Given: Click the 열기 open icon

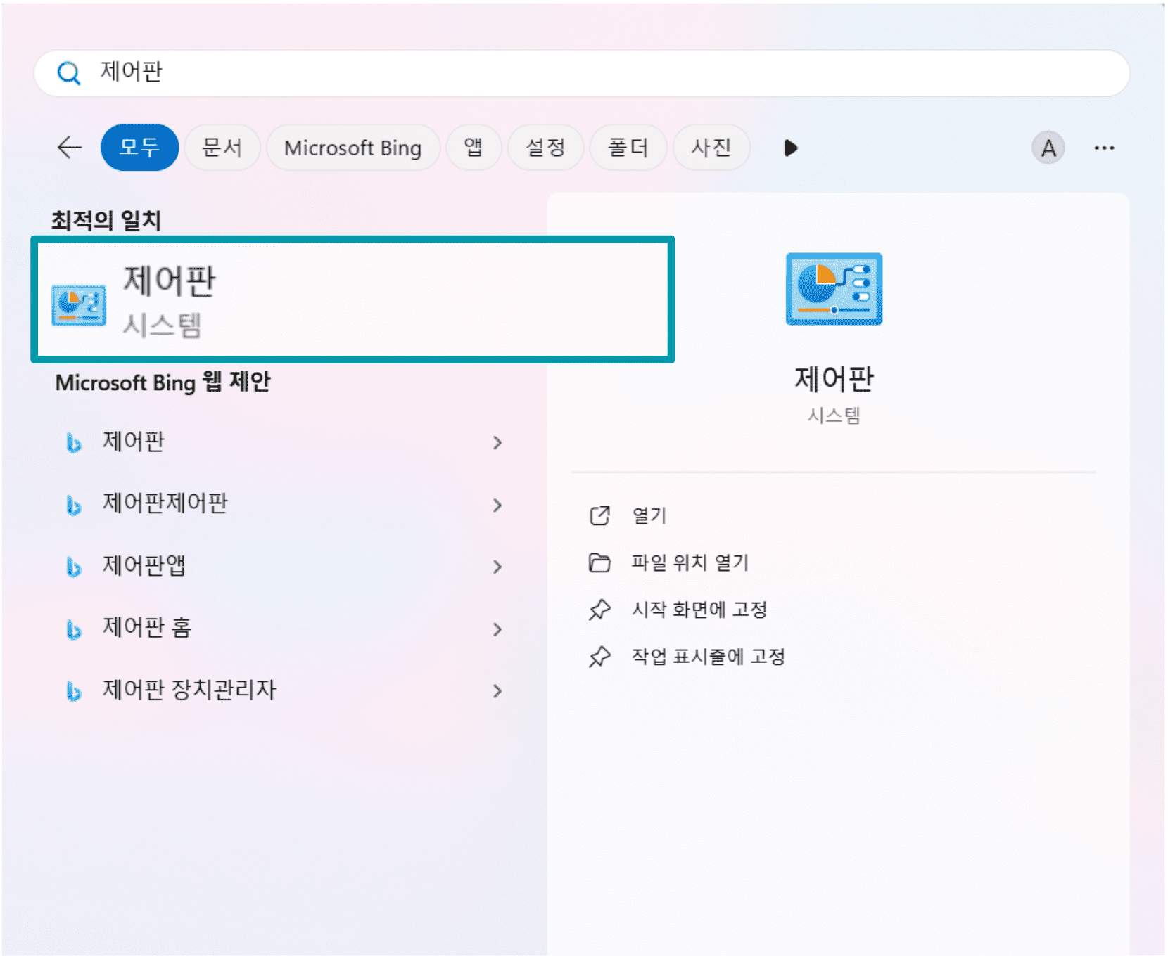Looking at the screenshot, I should [x=599, y=516].
